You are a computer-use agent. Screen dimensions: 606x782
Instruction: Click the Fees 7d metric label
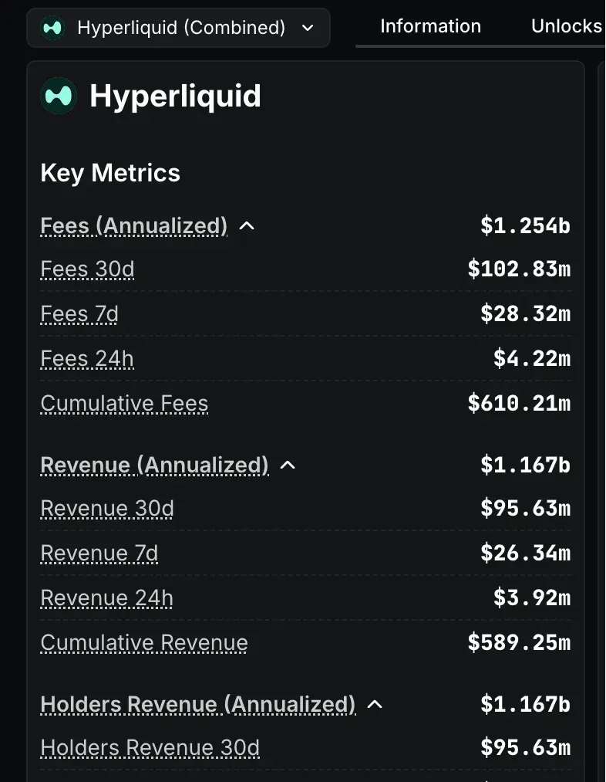pos(79,314)
